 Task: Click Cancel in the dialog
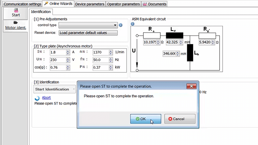click(180, 119)
